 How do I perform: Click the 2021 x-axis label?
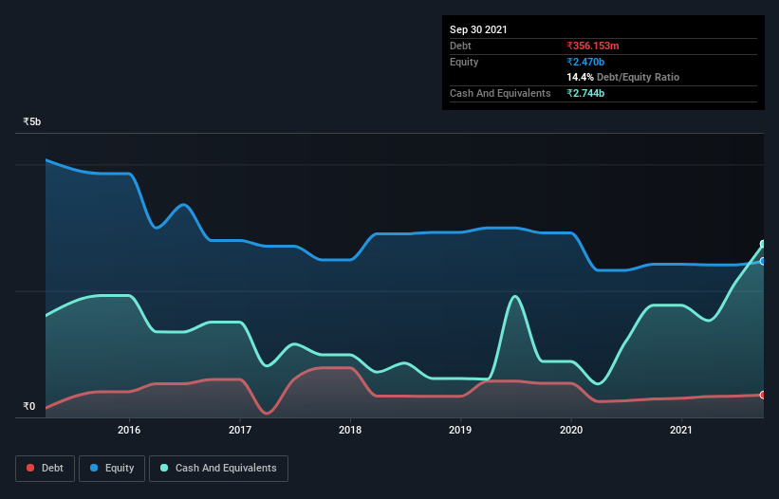click(x=681, y=430)
